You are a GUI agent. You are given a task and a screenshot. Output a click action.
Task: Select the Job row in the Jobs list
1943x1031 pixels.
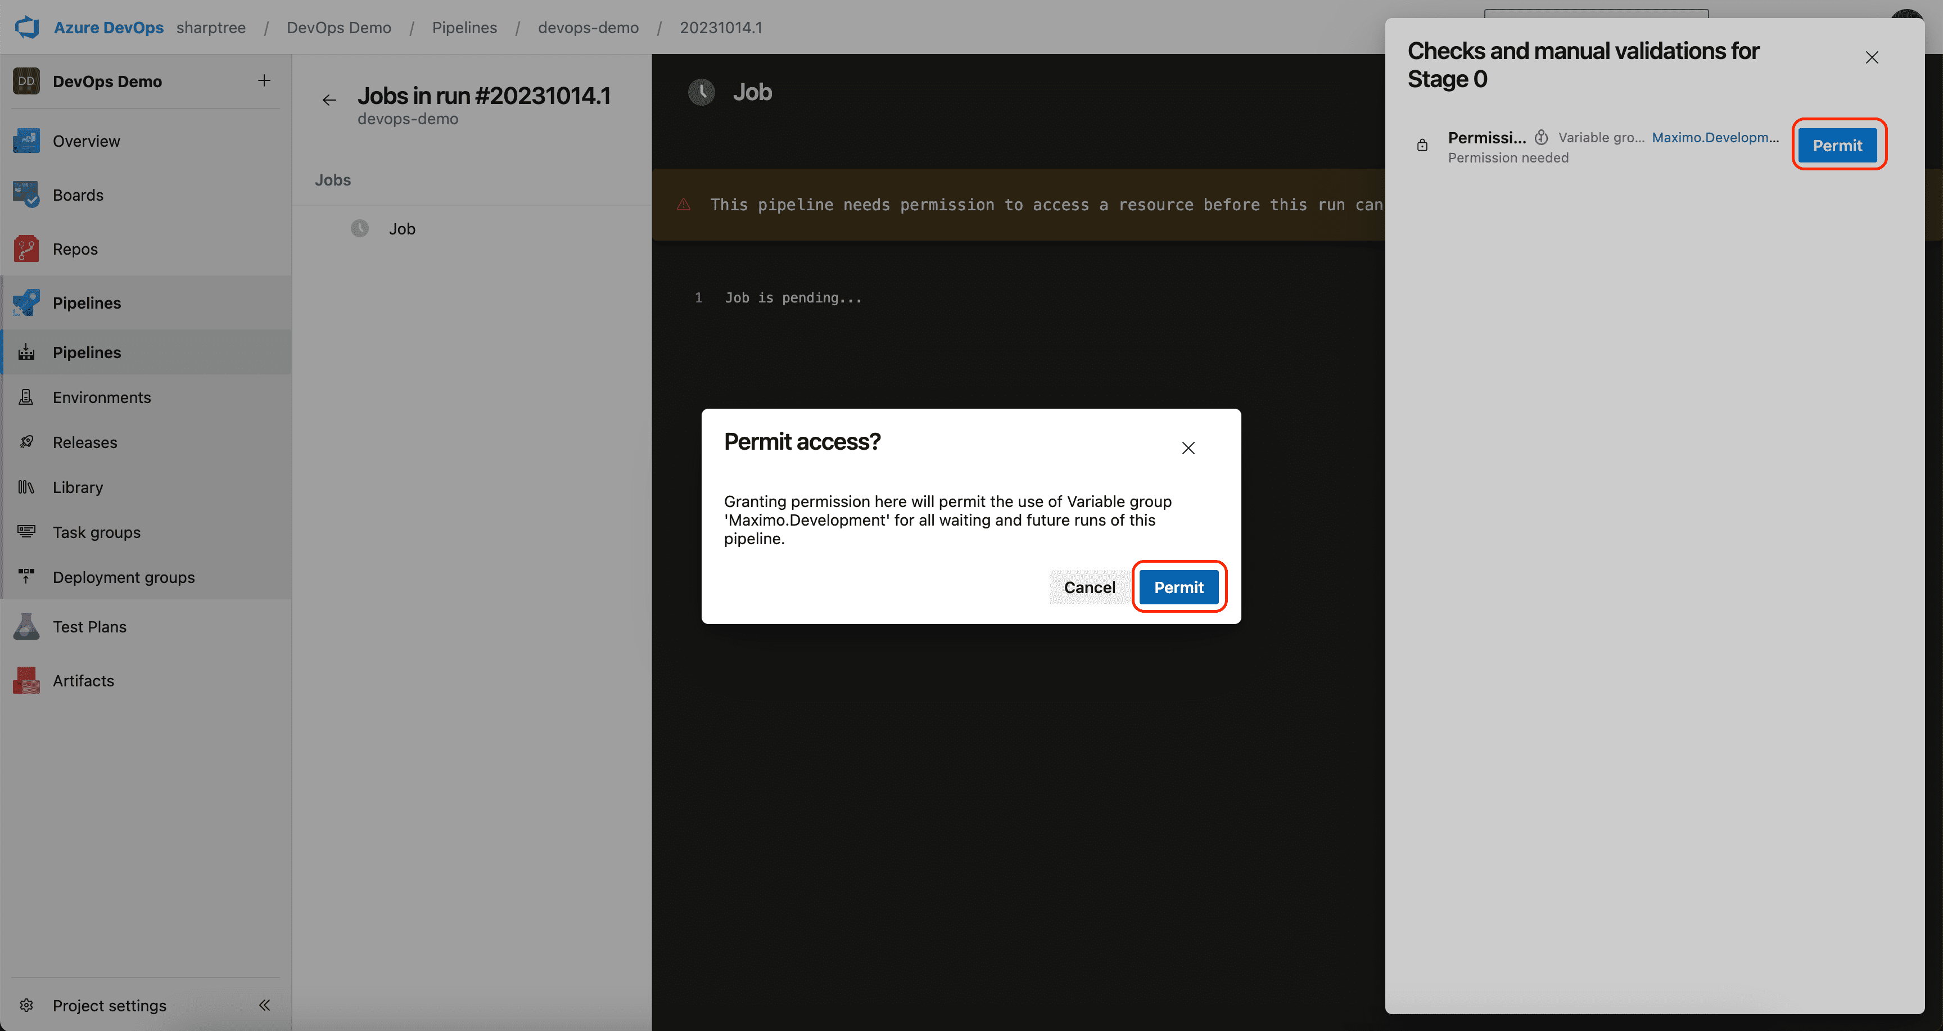(472, 229)
